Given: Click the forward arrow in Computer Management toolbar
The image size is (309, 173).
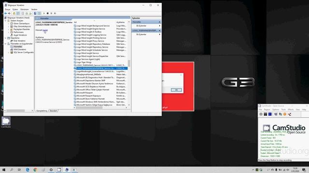Looking at the screenshot, I should click(x=9, y=13).
